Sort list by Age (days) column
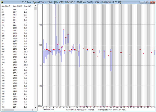Screen dimensions: 156x112 6,6
